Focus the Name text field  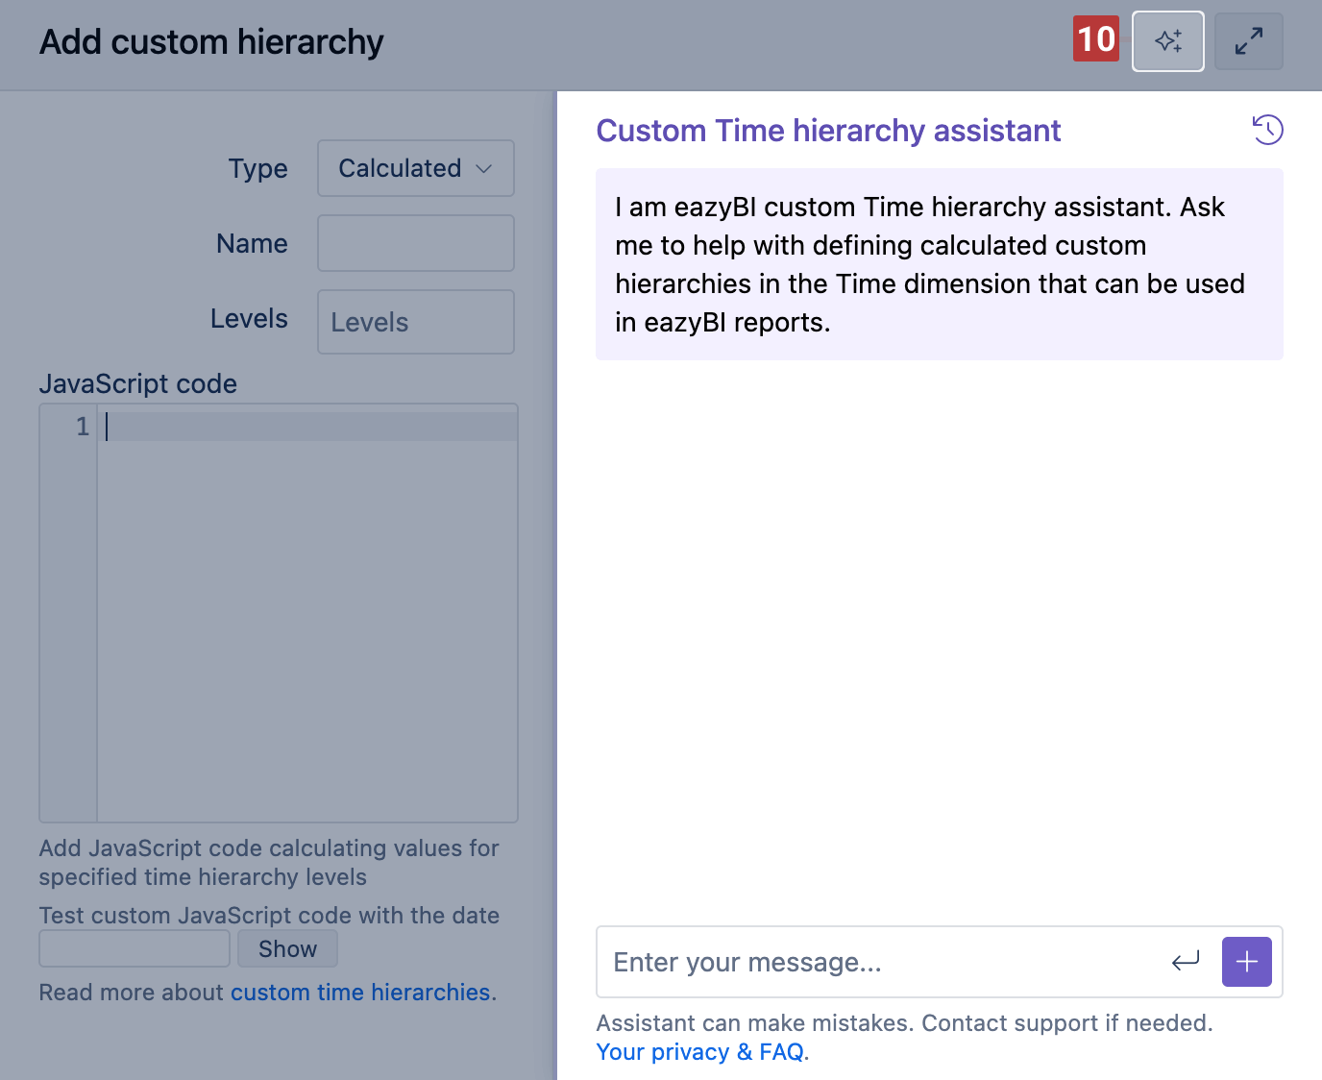[415, 243]
